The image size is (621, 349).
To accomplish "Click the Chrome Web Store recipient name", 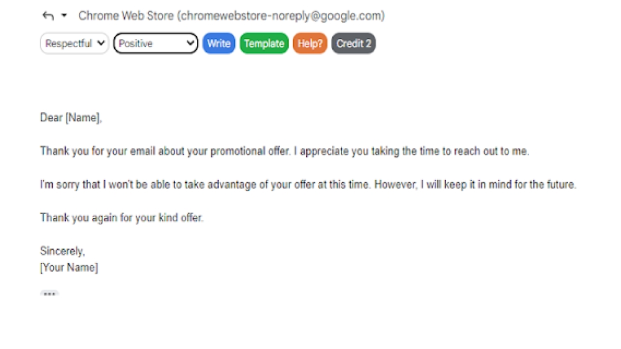I will pyautogui.click(x=125, y=16).
